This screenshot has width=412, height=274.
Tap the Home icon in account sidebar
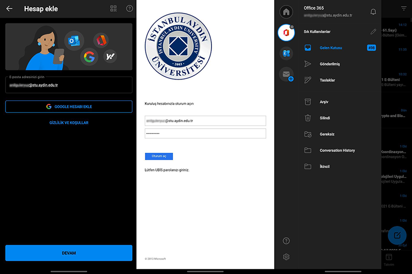point(286,12)
